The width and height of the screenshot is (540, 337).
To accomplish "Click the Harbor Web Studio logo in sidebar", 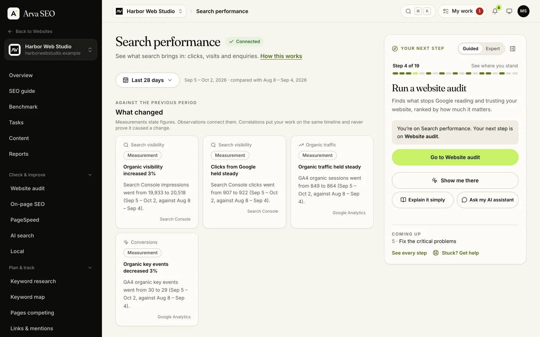I will [x=15, y=49].
